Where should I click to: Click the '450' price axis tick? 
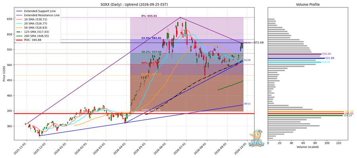[x=10, y=80]
